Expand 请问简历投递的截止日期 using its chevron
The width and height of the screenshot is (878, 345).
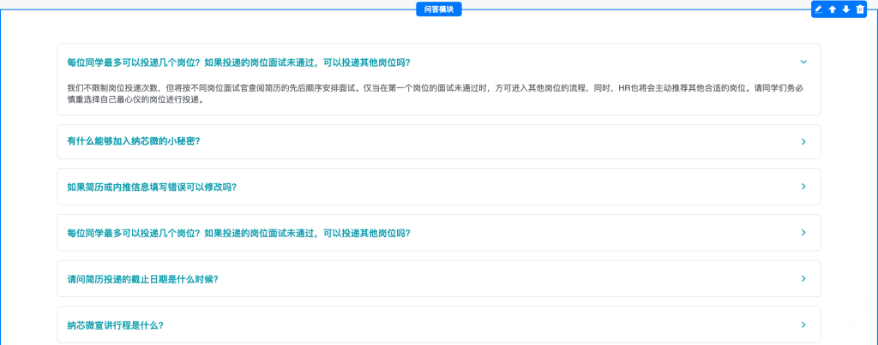(803, 279)
